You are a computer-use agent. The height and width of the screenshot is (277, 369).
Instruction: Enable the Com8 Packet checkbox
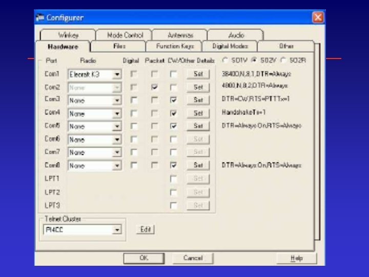(x=154, y=165)
